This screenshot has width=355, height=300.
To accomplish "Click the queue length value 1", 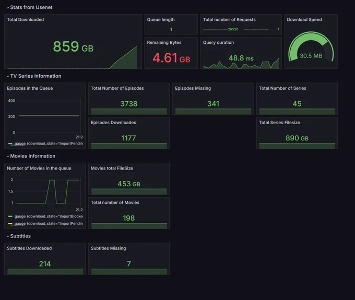I will (x=171, y=29).
